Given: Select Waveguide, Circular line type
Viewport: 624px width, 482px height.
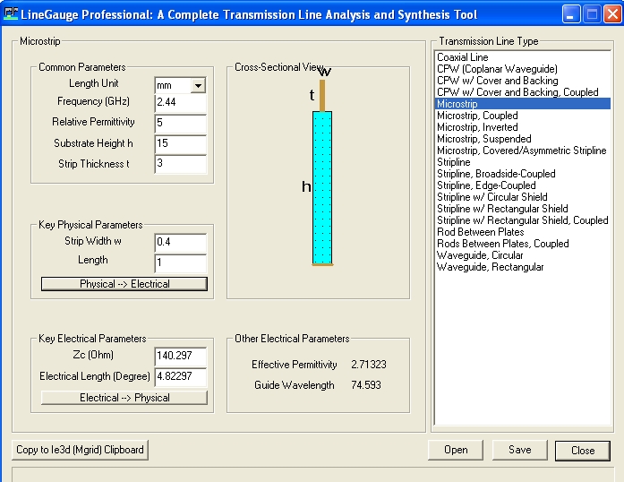Looking at the screenshot, I should (523, 255).
